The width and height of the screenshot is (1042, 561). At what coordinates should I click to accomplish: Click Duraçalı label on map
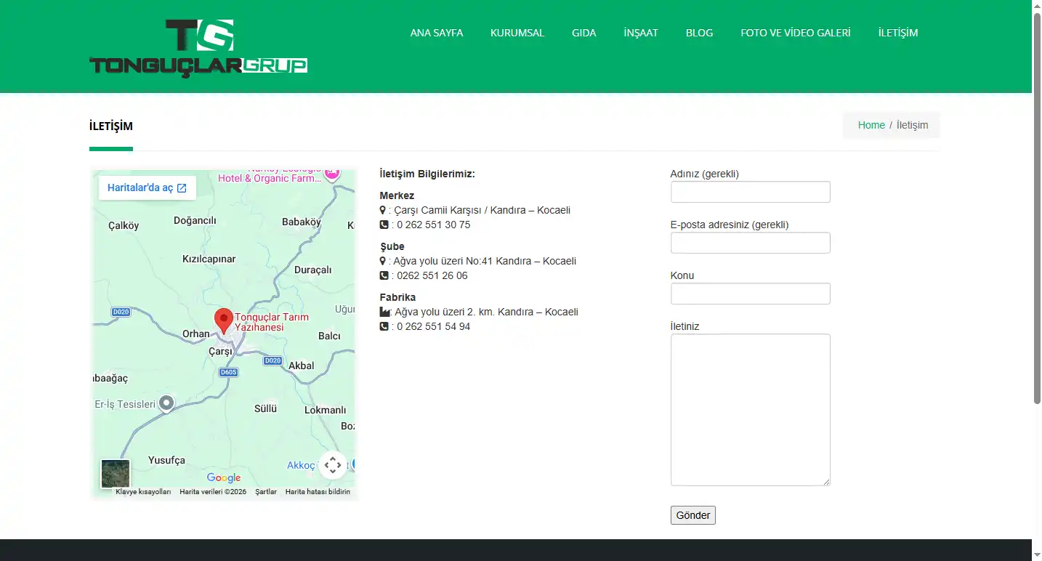point(313,270)
